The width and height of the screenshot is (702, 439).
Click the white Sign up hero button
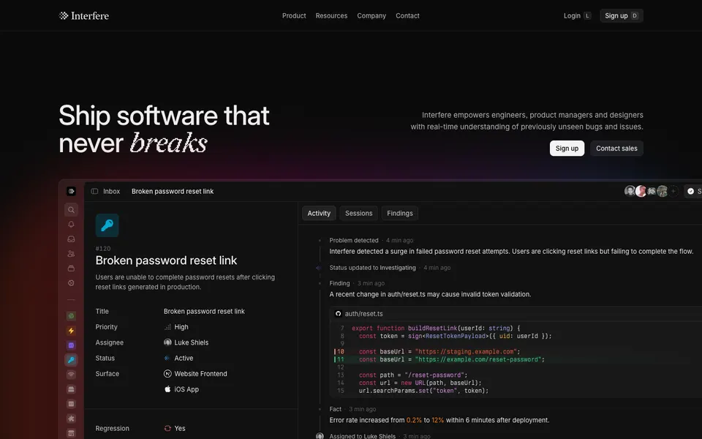(567, 149)
